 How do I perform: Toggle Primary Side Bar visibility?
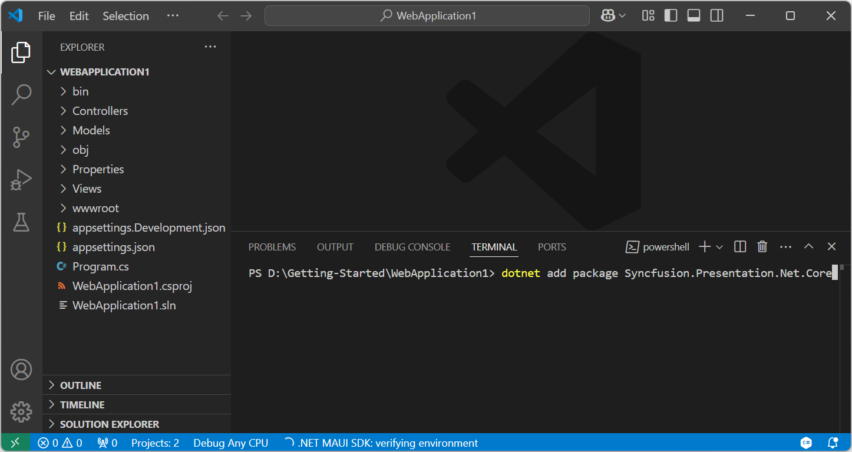671,16
